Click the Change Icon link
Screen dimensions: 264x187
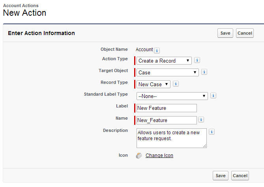tap(159, 156)
